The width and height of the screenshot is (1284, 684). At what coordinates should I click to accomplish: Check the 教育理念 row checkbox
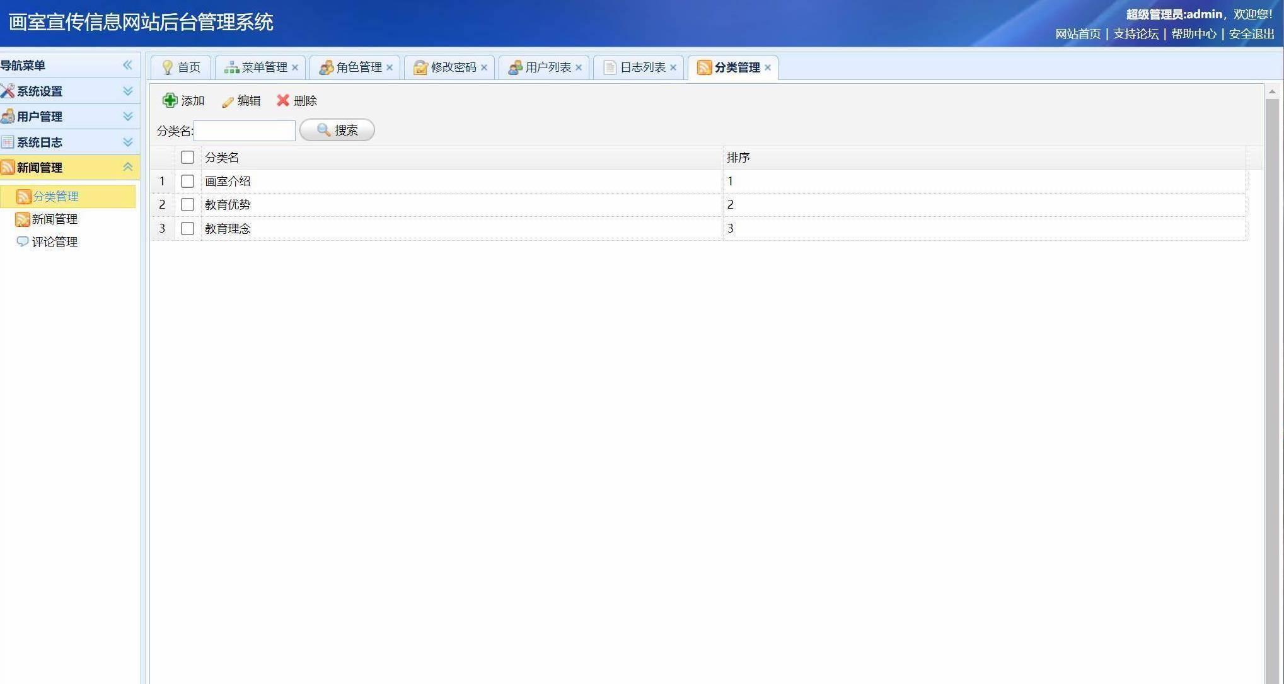click(x=187, y=228)
